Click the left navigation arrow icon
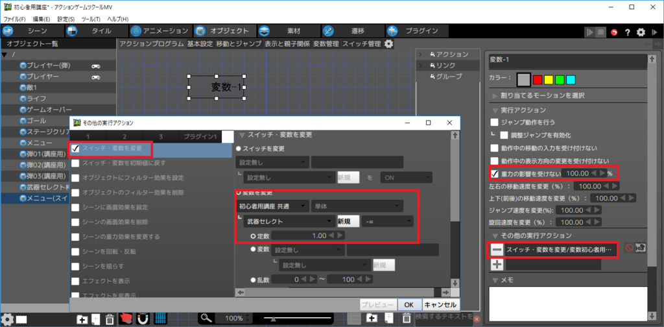The height and width of the screenshot is (327, 664). pos(648,44)
